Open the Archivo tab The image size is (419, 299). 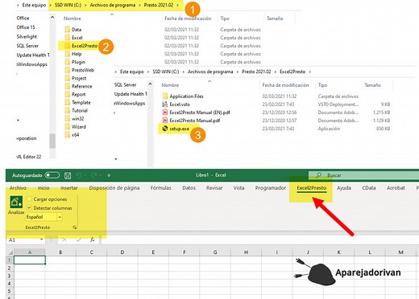tap(18, 188)
